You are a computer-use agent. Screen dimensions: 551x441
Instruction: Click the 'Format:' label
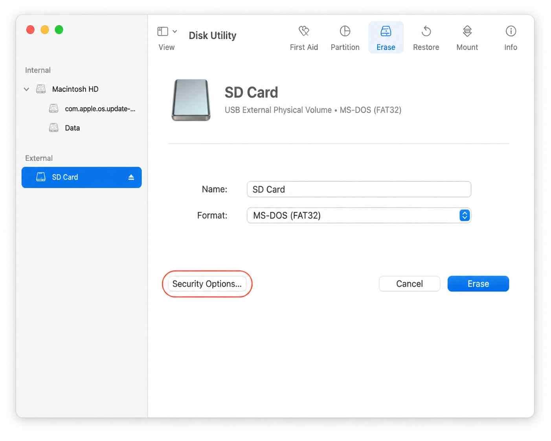tap(212, 215)
